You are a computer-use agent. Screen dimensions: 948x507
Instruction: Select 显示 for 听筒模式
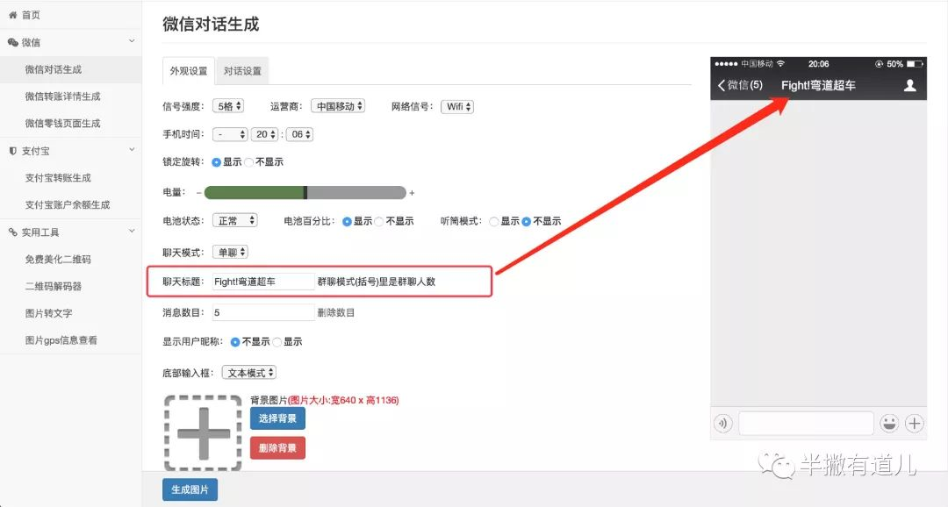point(494,222)
